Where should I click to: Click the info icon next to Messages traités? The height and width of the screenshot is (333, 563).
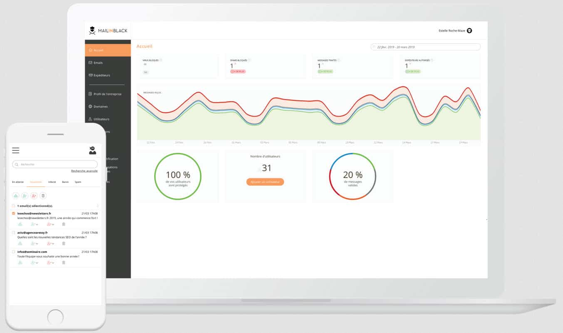tap(339, 60)
